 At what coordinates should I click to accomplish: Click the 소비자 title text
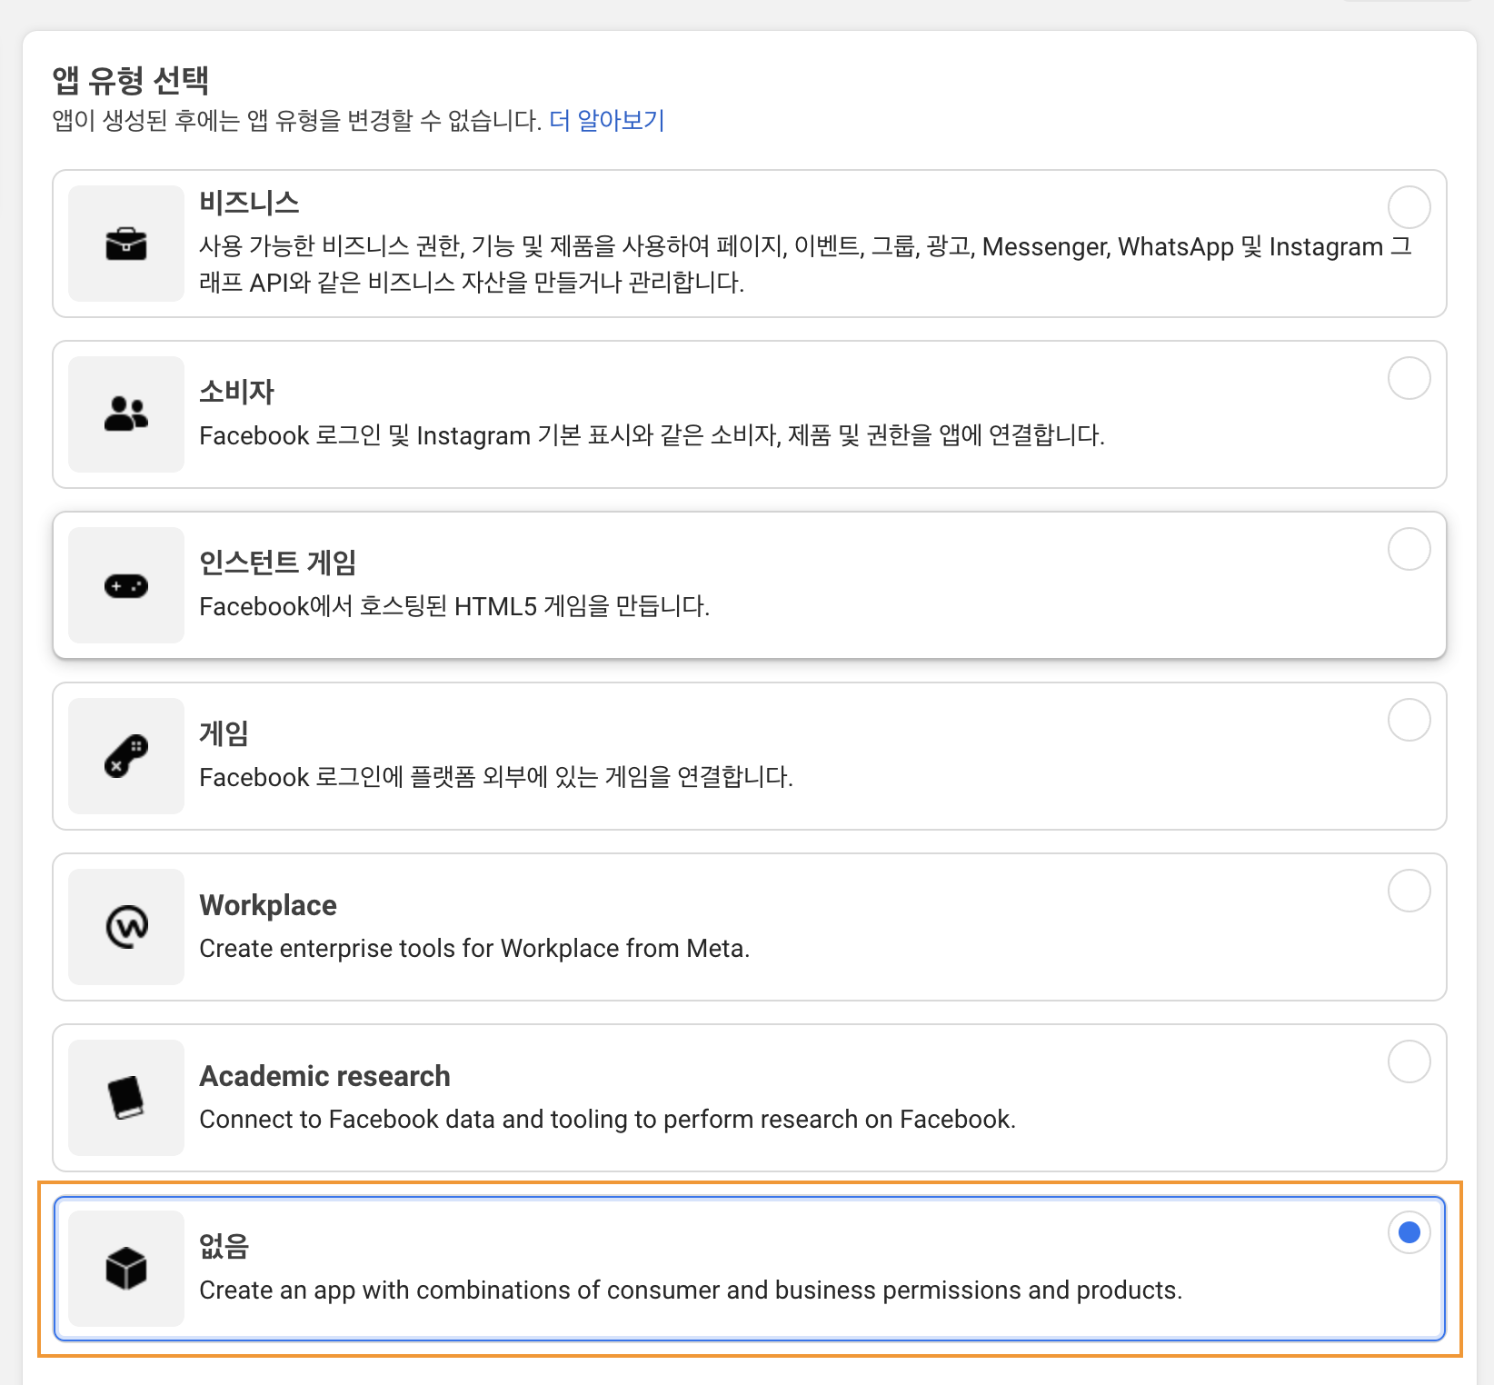coord(236,392)
